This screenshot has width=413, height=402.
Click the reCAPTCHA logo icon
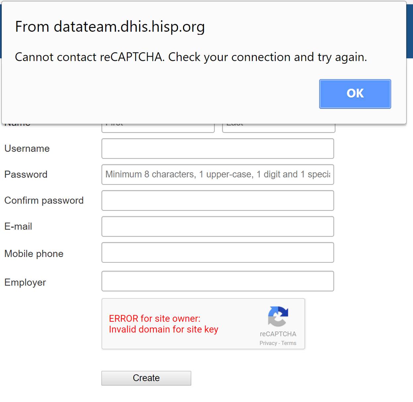[x=278, y=316]
